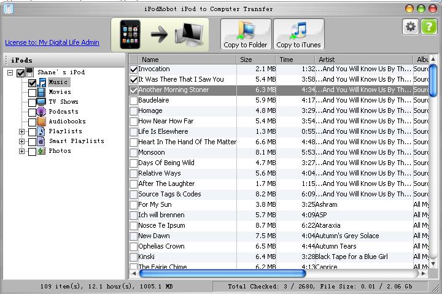Select the Audiobooks icon in sidebar
This screenshot has width=442, height=294.
tap(41, 122)
